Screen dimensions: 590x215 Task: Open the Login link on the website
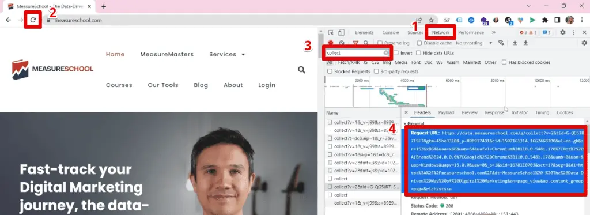click(x=267, y=85)
